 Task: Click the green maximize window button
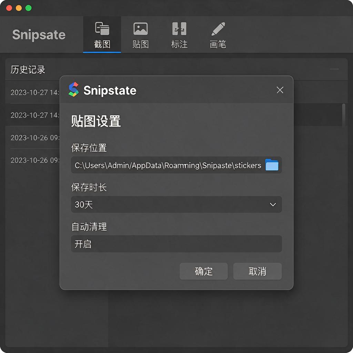[29, 8]
